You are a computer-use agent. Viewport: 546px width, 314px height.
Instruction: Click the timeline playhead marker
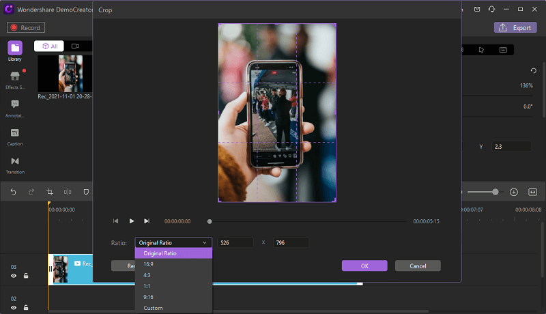coord(48,203)
